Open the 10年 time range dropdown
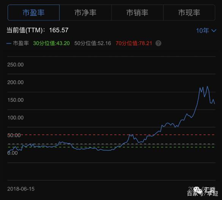 (206, 30)
